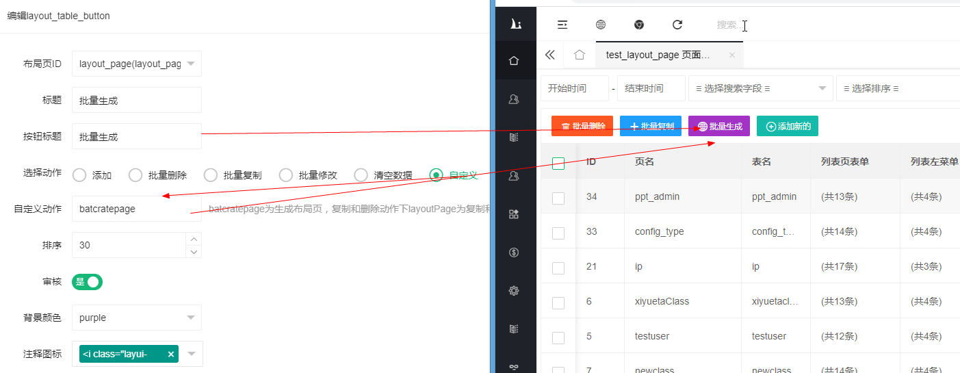The width and height of the screenshot is (960, 373).
Task: Check the row checkbox for ppt_admin
Action: (x=558, y=198)
